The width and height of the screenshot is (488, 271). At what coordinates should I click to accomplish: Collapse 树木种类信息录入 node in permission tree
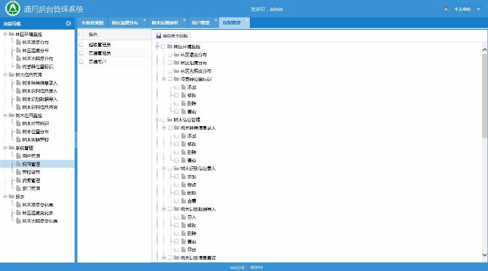pyautogui.click(x=164, y=128)
